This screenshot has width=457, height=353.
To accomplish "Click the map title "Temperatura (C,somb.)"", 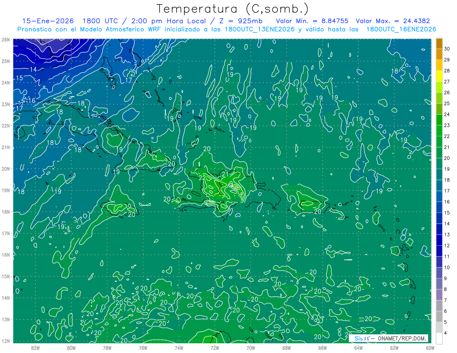I will (233, 9).
